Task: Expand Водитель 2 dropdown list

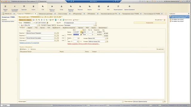Action: 55,36
